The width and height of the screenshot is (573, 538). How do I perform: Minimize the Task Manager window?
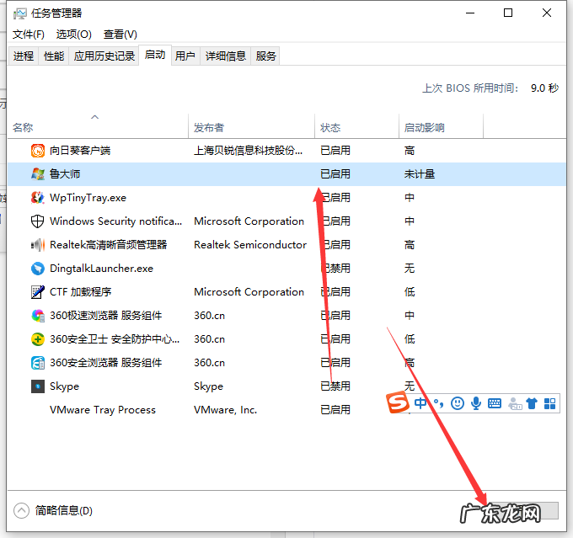[x=470, y=13]
